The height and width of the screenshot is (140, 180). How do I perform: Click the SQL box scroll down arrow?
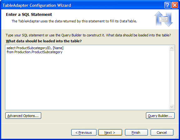pos(172,107)
